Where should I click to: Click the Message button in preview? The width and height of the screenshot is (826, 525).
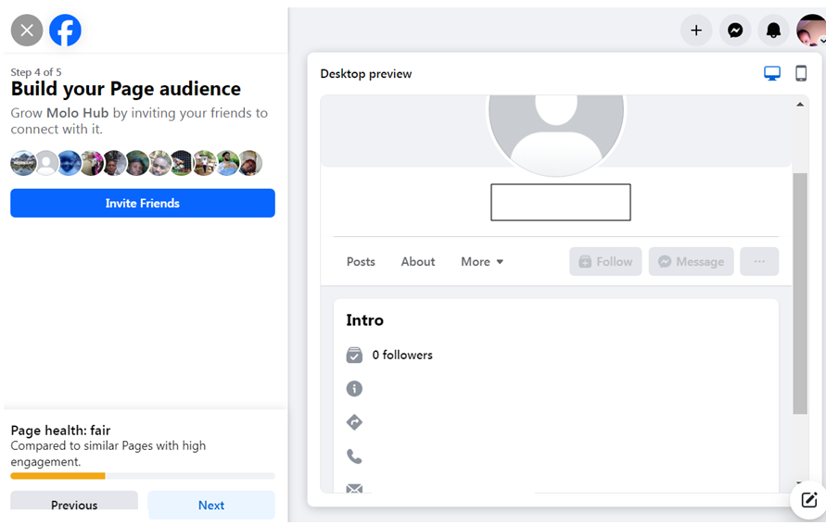692,261
